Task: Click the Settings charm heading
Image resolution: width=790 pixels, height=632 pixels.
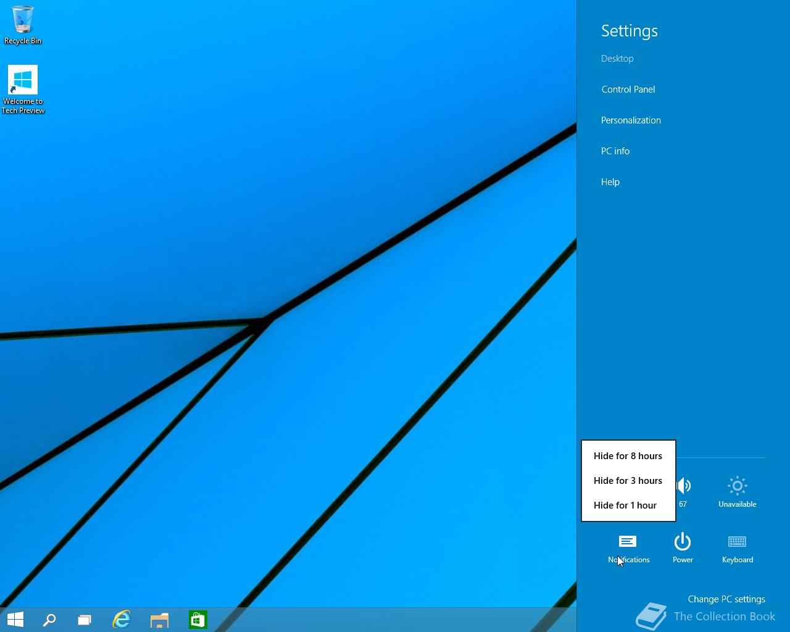Action: click(630, 31)
